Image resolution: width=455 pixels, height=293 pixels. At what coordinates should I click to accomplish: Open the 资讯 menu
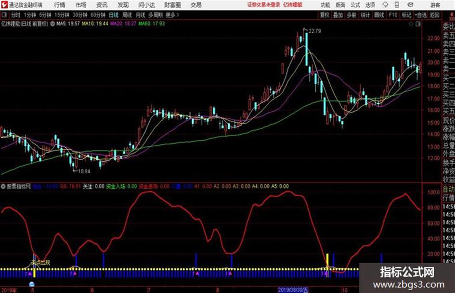pyautogui.click(x=102, y=5)
